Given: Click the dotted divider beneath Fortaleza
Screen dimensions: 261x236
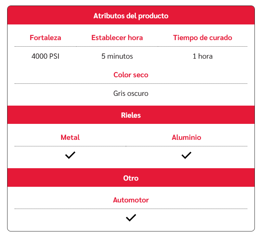Looking at the screenshot, I should (46, 47).
